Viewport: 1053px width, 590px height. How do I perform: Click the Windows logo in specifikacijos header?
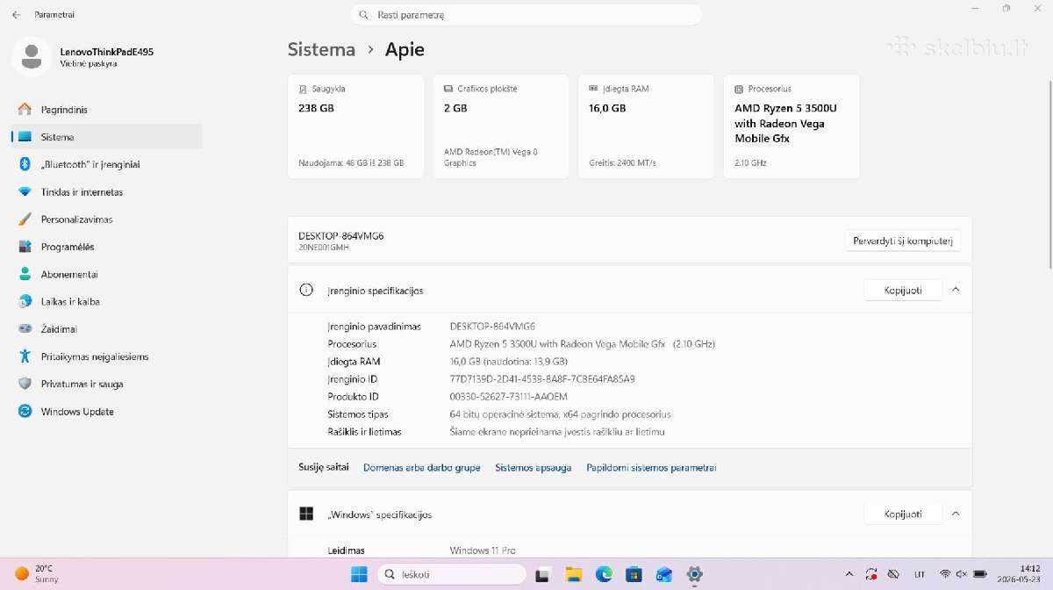(306, 514)
